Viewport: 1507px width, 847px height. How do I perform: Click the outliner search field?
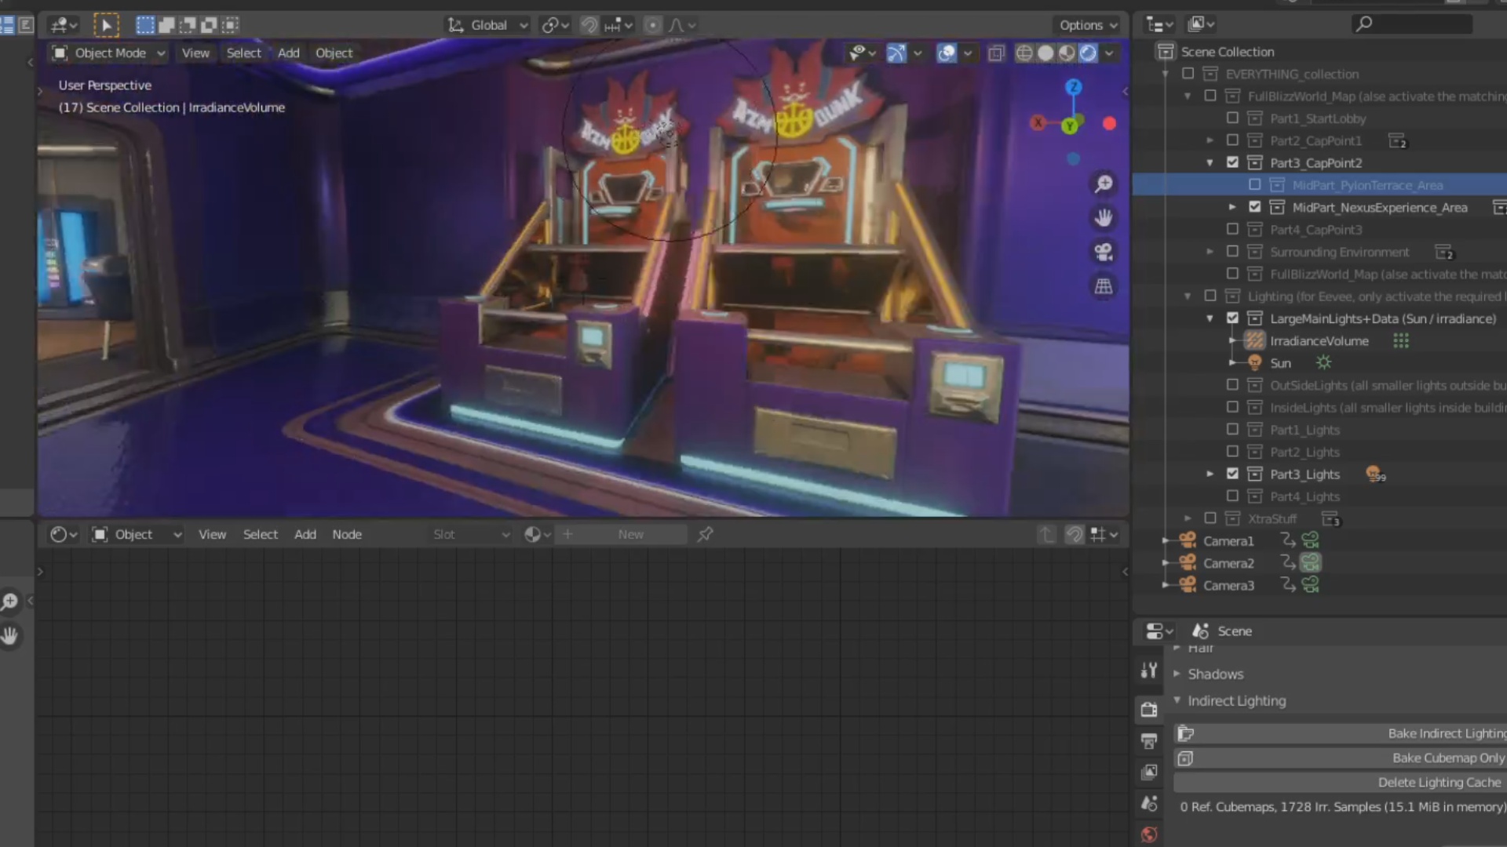[x=1412, y=24]
